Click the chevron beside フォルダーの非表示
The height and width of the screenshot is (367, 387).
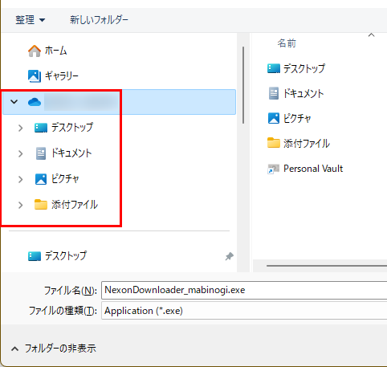click(x=14, y=349)
